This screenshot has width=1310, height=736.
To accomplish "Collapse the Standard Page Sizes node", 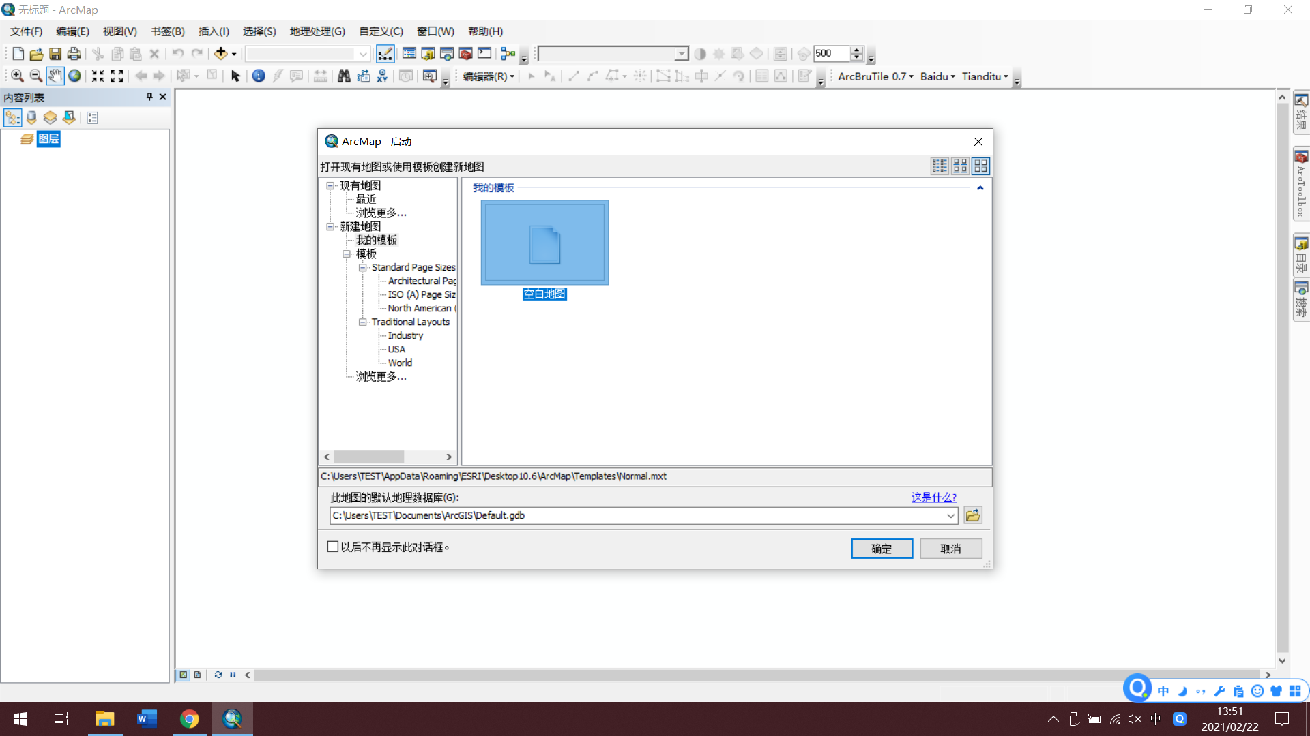I will [x=363, y=267].
